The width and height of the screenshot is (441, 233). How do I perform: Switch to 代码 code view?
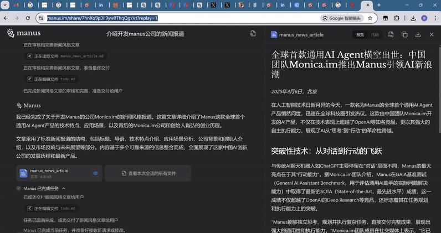pyautogui.click(x=375, y=34)
